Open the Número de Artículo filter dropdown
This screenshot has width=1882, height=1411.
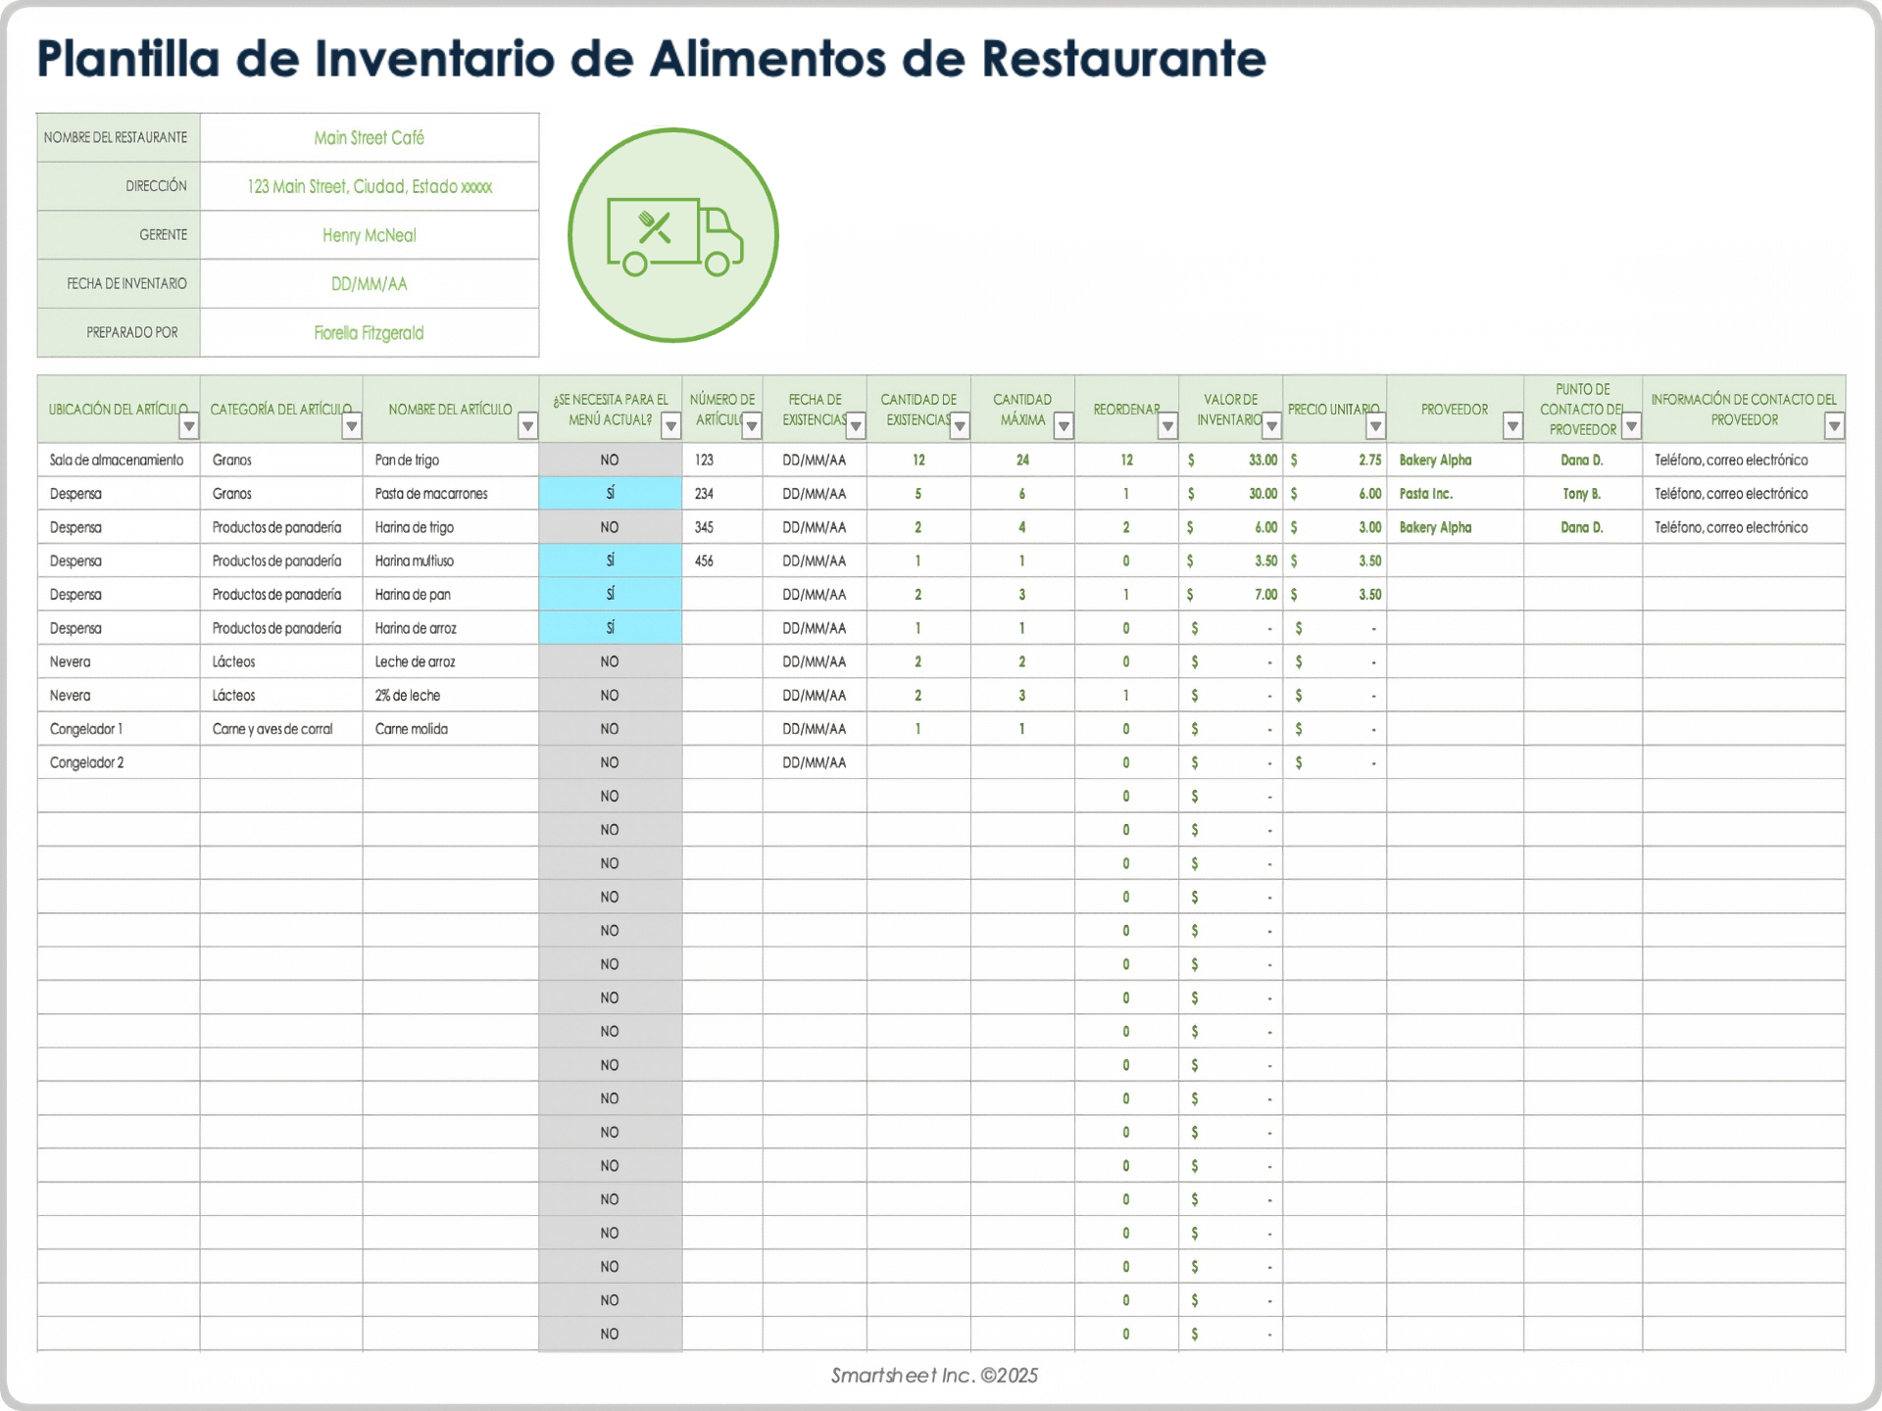[x=752, y=426]
